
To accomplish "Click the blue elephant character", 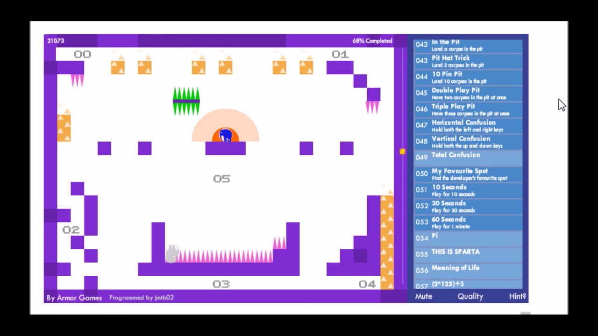I will (x=226, y=135).
